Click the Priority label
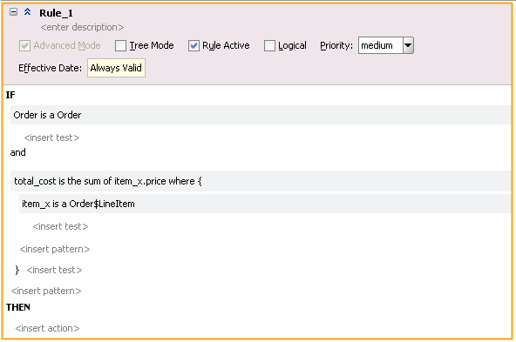 pyautogui.click(x=336, y=45)
